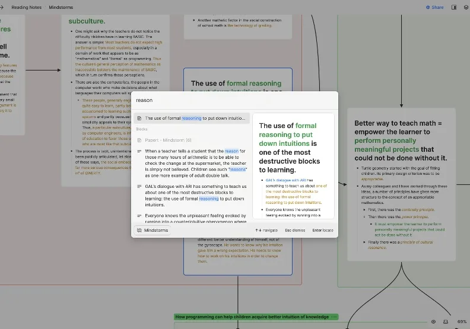Select the section label 'How programming can help children acquire better intuition'

point(252,317)
